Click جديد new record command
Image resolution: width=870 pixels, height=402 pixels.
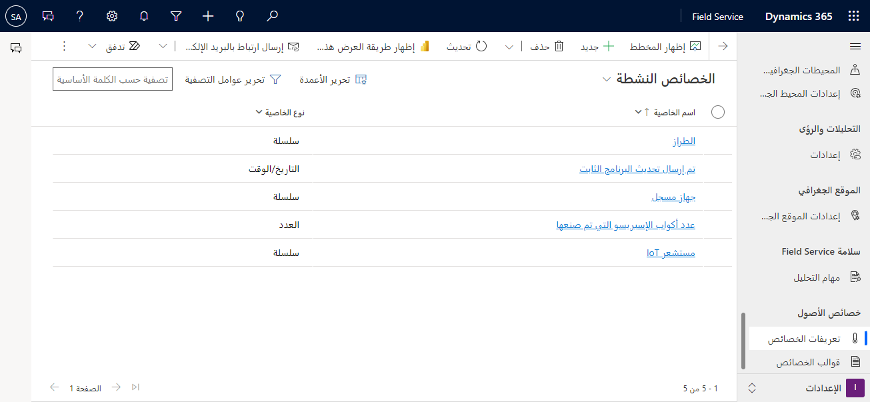click(x=598, y=47)
